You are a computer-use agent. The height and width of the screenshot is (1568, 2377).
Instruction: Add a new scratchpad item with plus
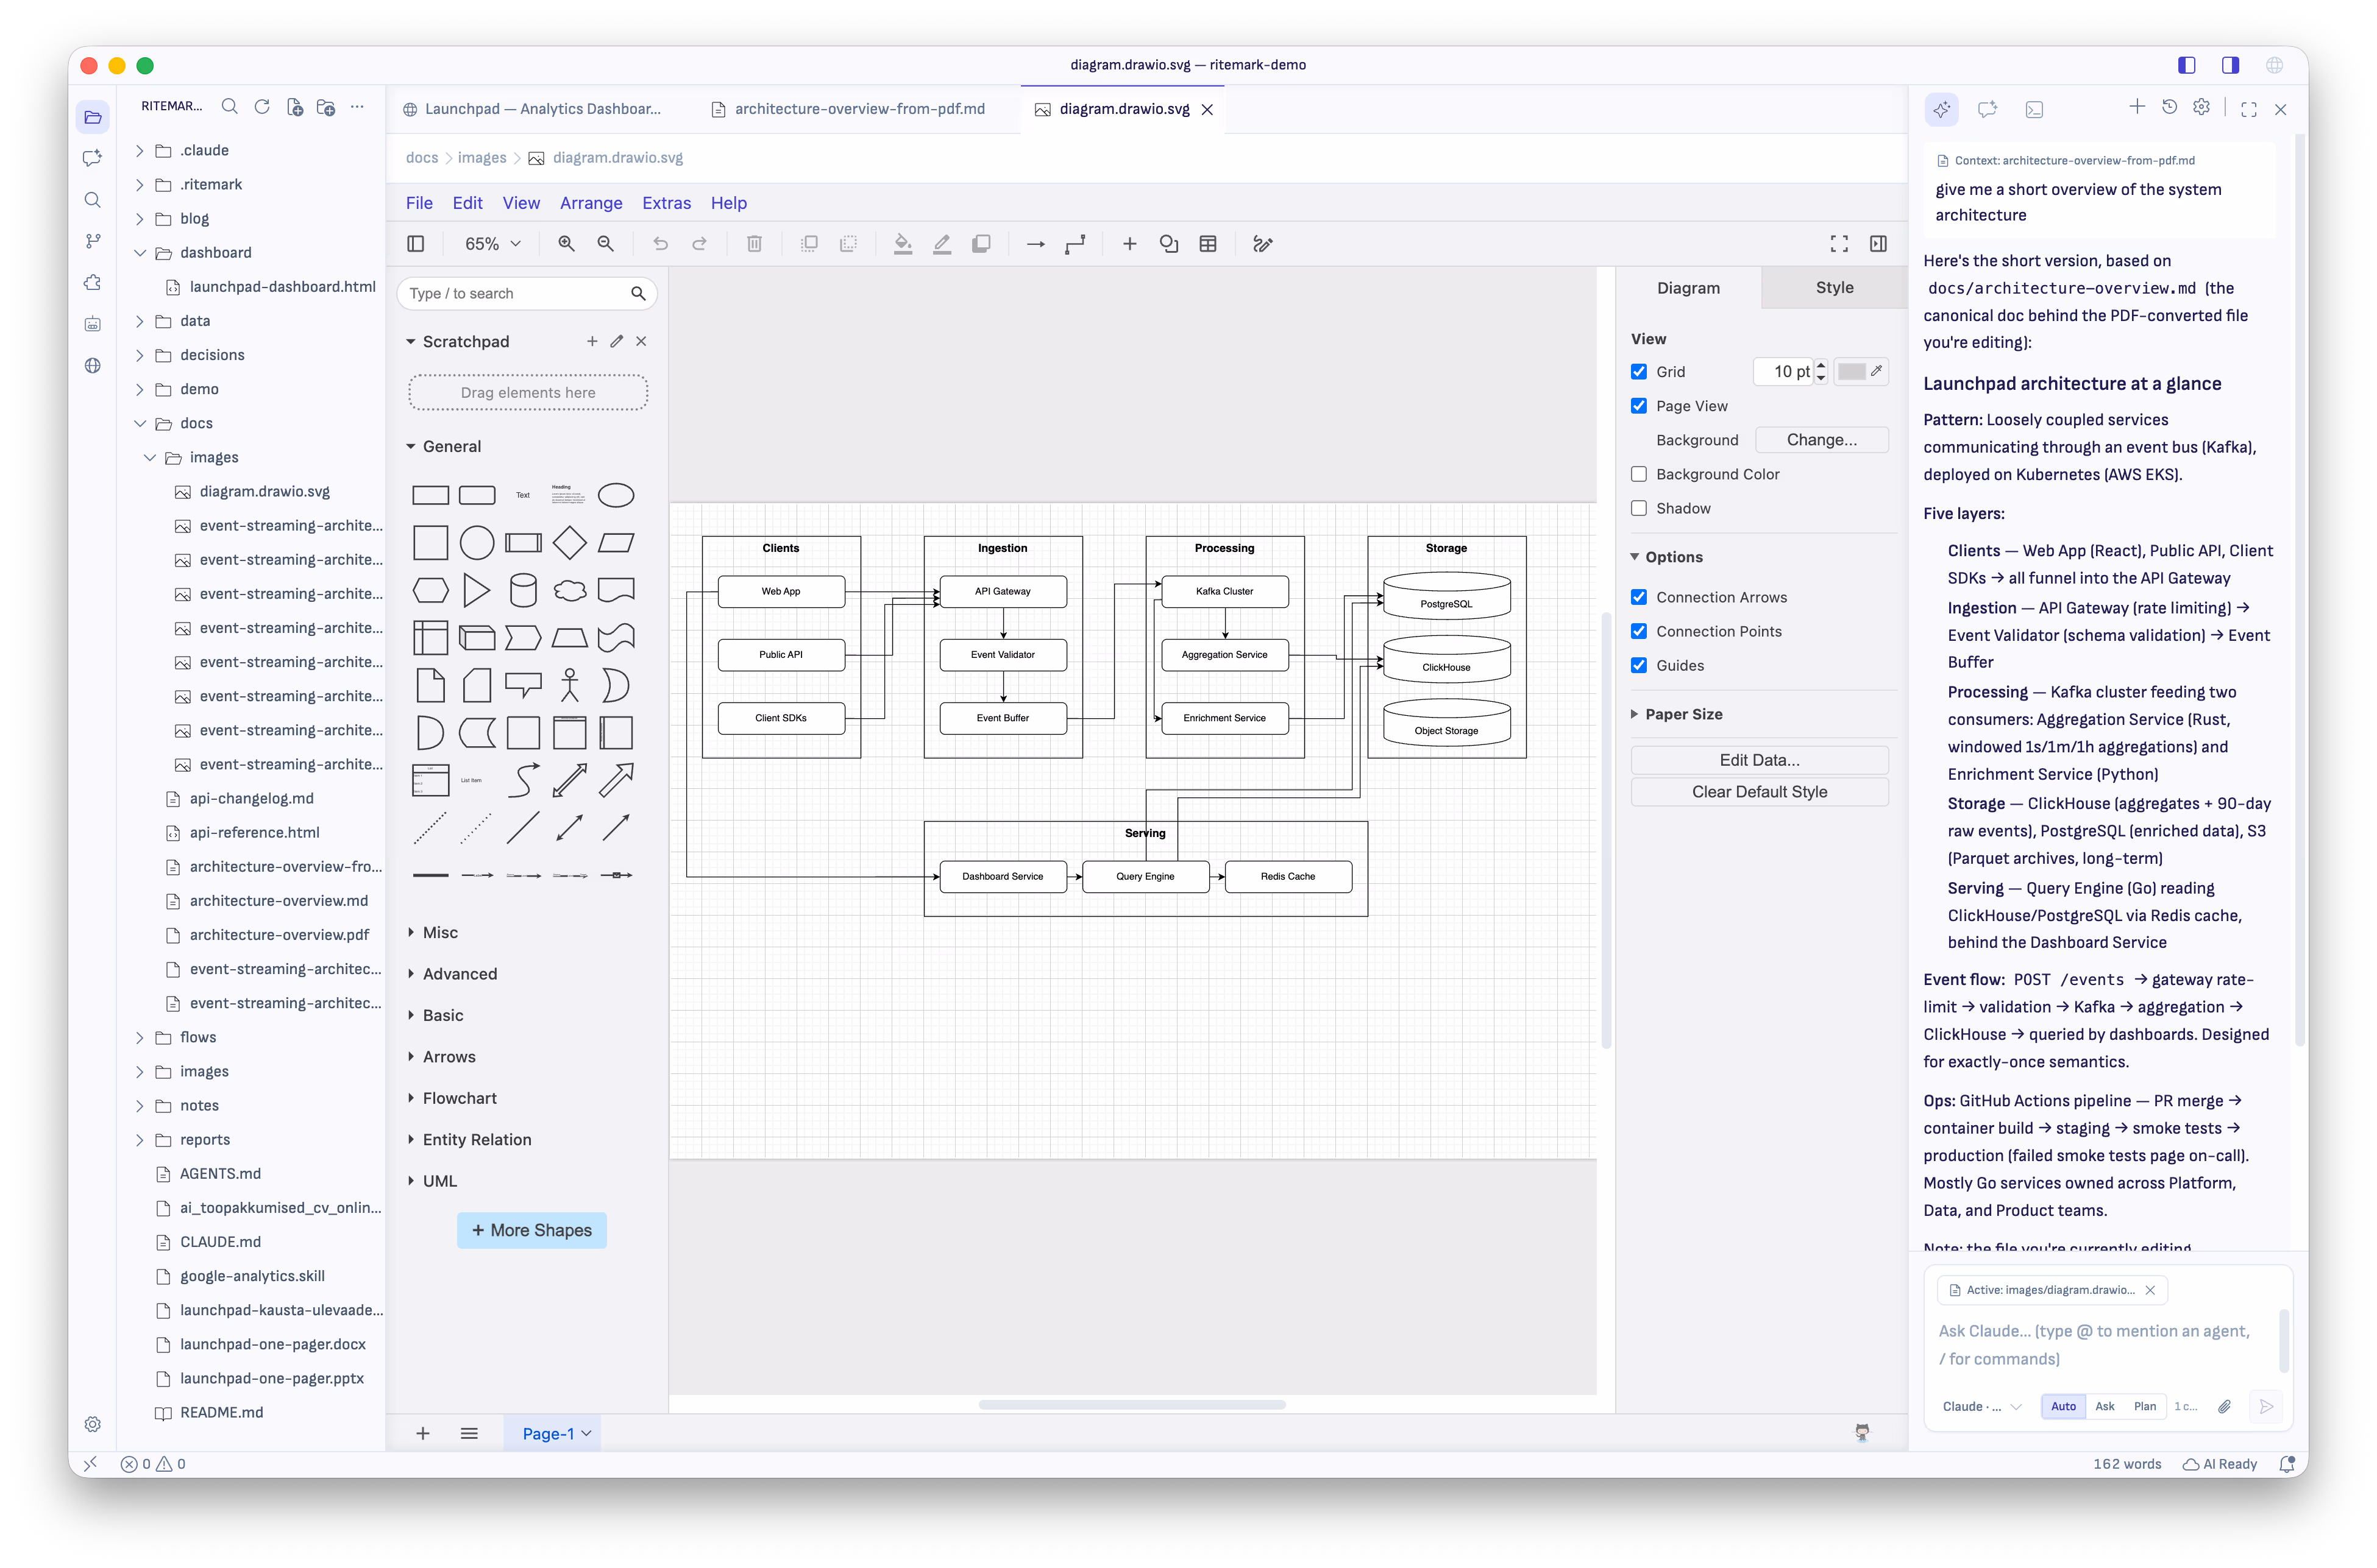pos(592,341)
